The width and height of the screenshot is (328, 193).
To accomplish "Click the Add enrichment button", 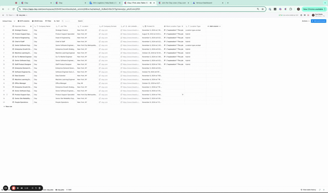I will point(318,21).
